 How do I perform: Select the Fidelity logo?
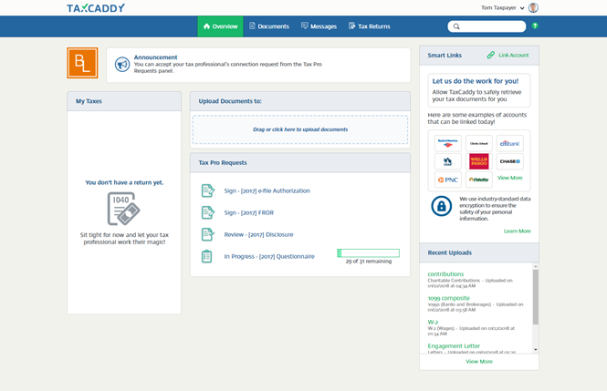tap(479, 180)
